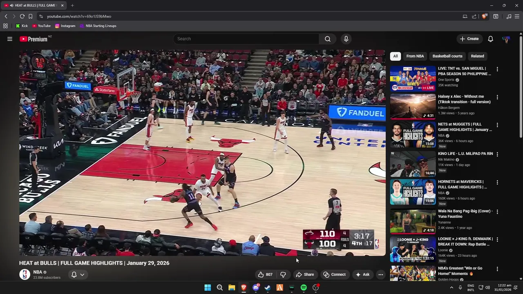Image resolution: width=523 pixels, height=294 pixels.
Task: Open options for NBA's Greatest Win or Go Home video
Action: coord(497,269)
